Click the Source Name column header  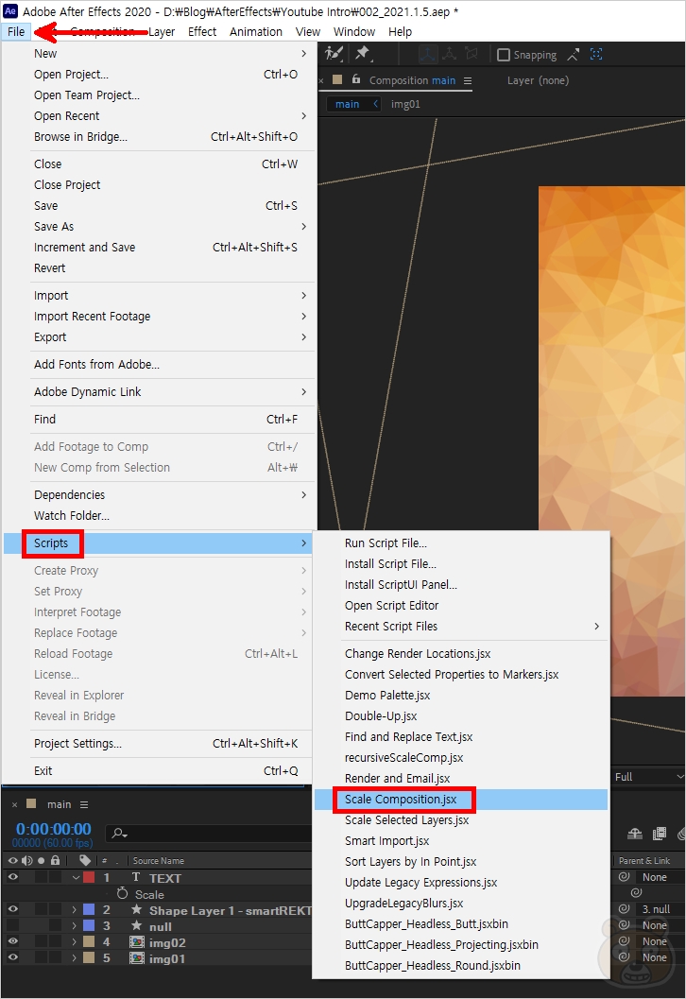click(x=159, y=861)
